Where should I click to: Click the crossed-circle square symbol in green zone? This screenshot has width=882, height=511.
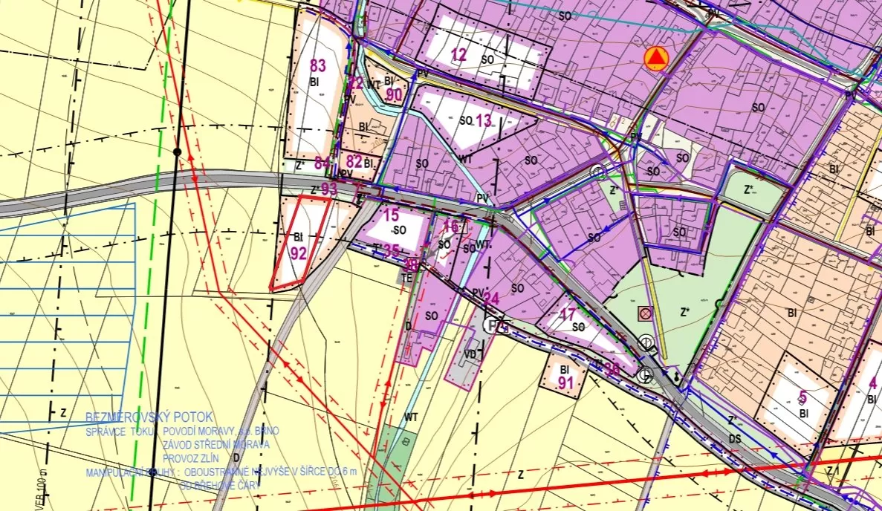pyautogui.click(x=644, y=313)
